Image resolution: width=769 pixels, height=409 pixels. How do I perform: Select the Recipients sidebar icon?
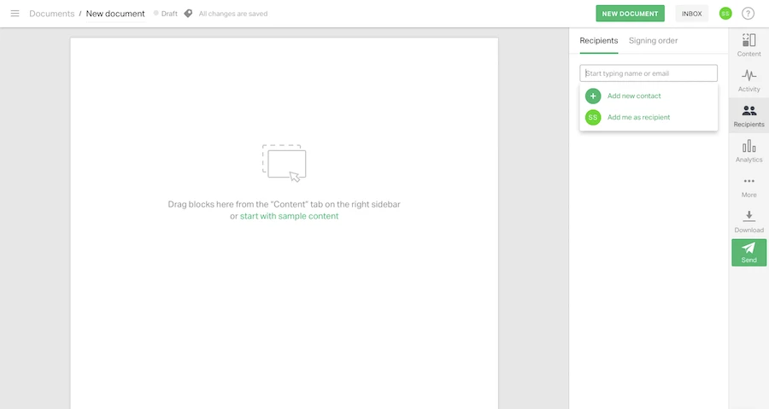tap(748, 116)
